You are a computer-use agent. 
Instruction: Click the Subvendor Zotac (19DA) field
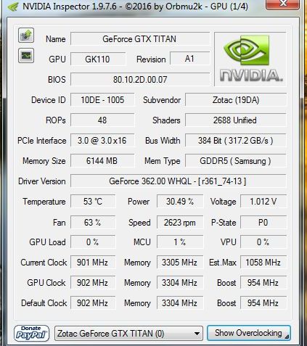coord(236,100)
